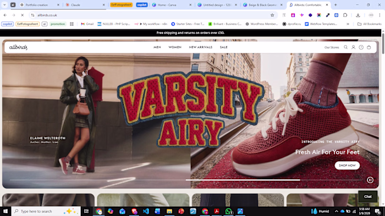
Task: Open the NULLEB - PHP Scripts bookmark
Action: point(114,24)
